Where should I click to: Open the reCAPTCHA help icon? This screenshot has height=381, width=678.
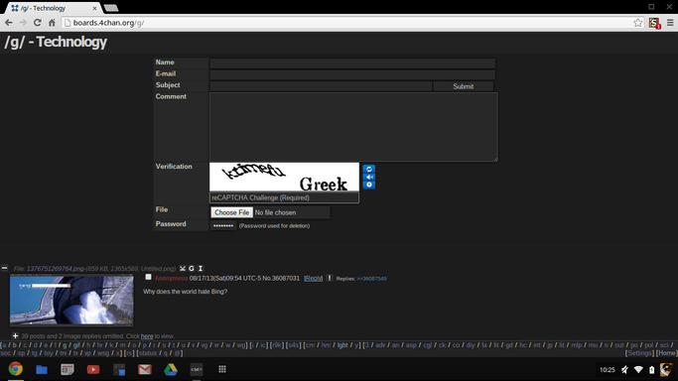pos(369,185)
